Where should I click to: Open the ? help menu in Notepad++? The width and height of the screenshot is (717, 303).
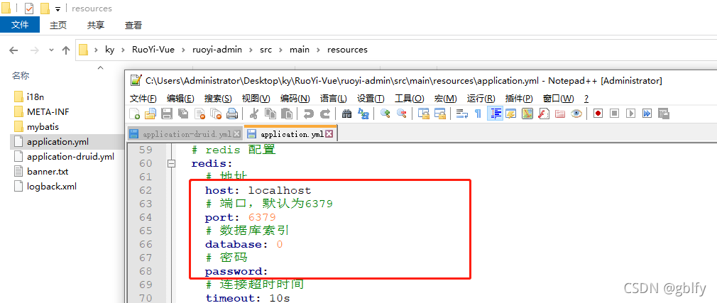coord(586,99)
